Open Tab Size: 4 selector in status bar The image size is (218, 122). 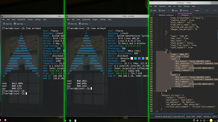207,116
